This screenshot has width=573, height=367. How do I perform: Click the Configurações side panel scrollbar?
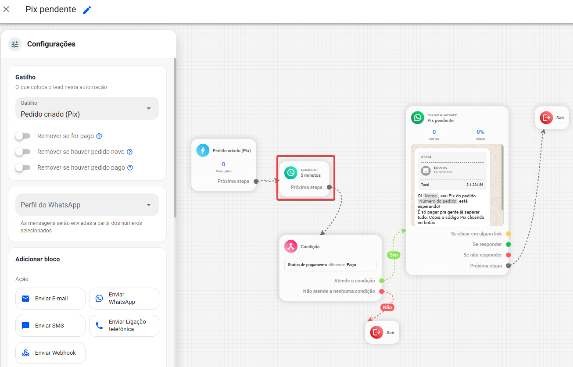[x=175, y=138]
